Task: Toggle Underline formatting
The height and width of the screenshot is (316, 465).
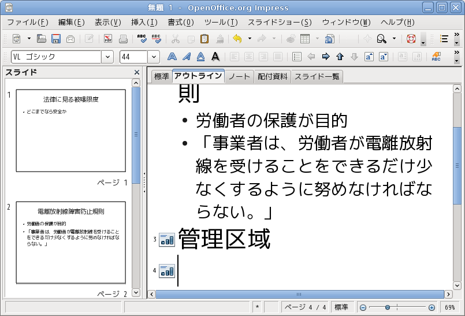Action: (201, 57)
